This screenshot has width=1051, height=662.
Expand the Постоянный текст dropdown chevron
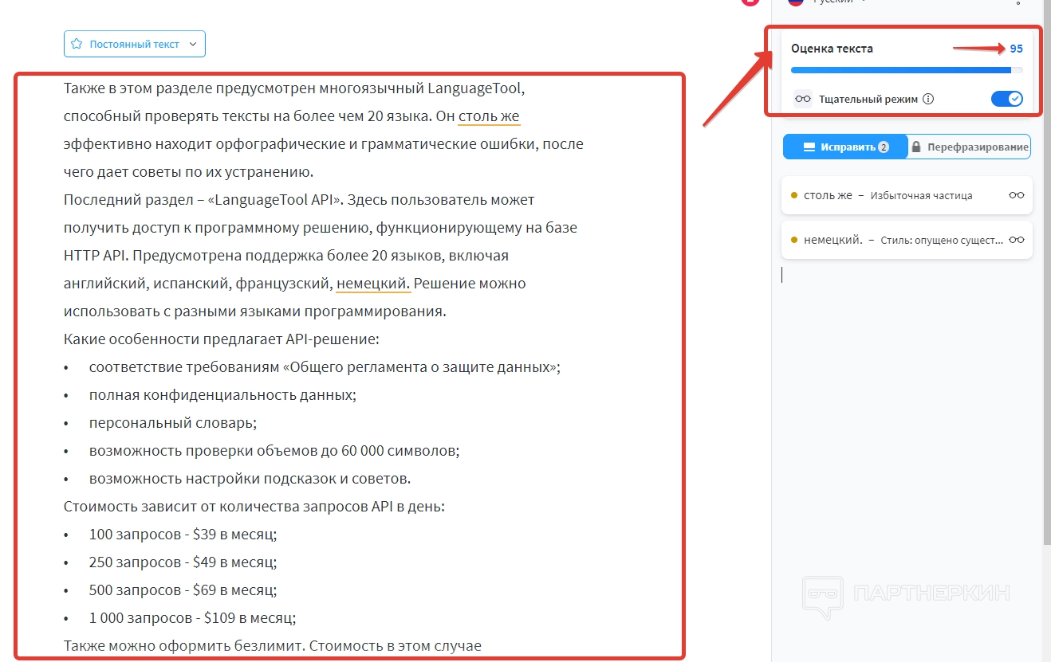(x=193, y=45)
